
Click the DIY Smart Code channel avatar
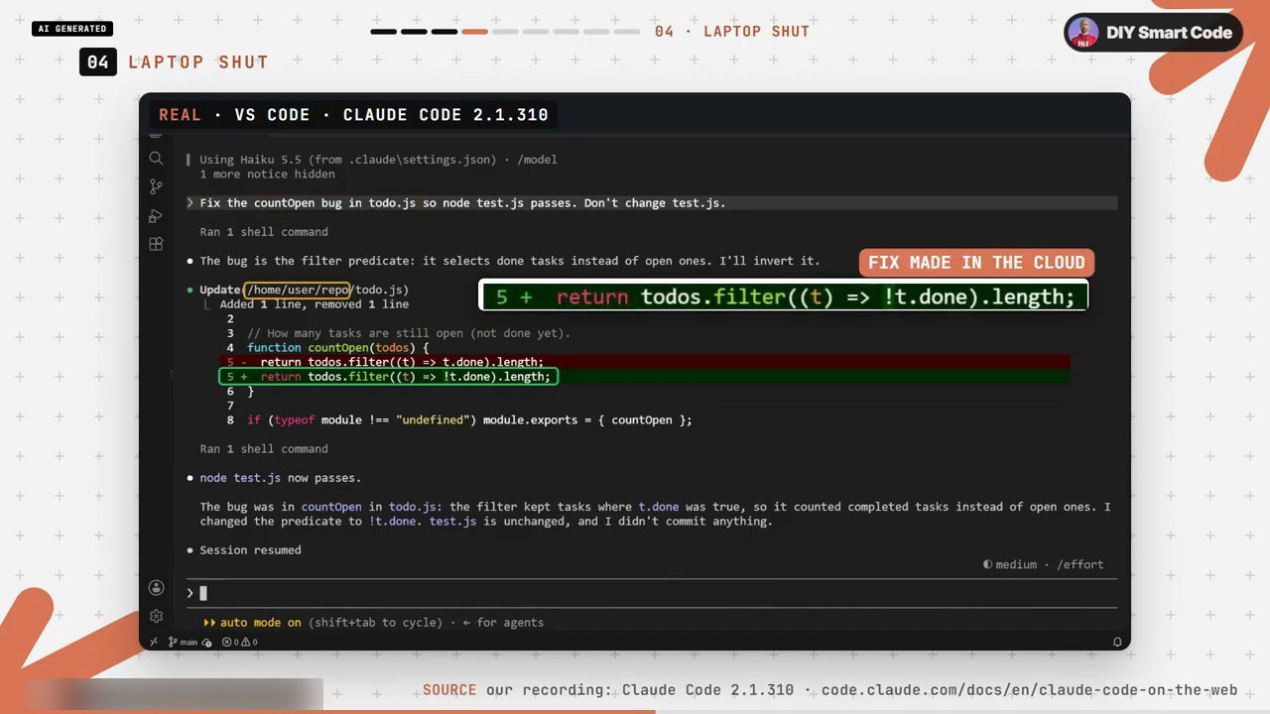(1082, 33)
